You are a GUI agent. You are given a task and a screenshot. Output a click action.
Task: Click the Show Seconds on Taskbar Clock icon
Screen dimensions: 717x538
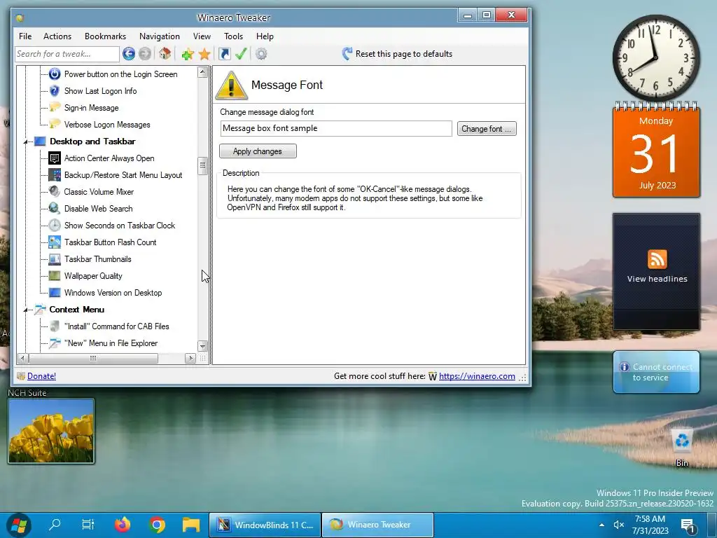(55, 225)
